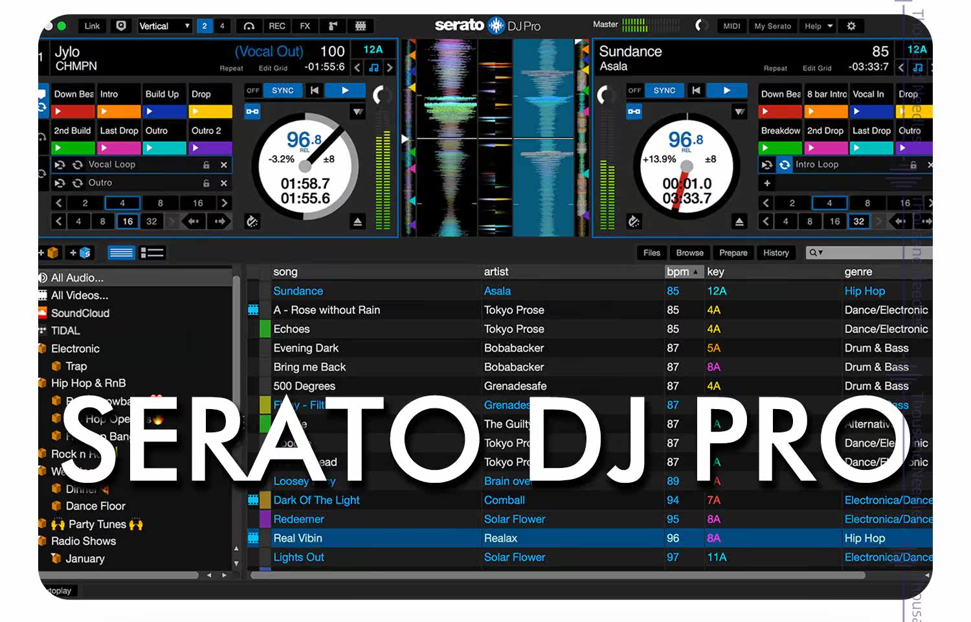Play the right deck track Sundance
Screen dimensions: 971x622
point(727,91)
